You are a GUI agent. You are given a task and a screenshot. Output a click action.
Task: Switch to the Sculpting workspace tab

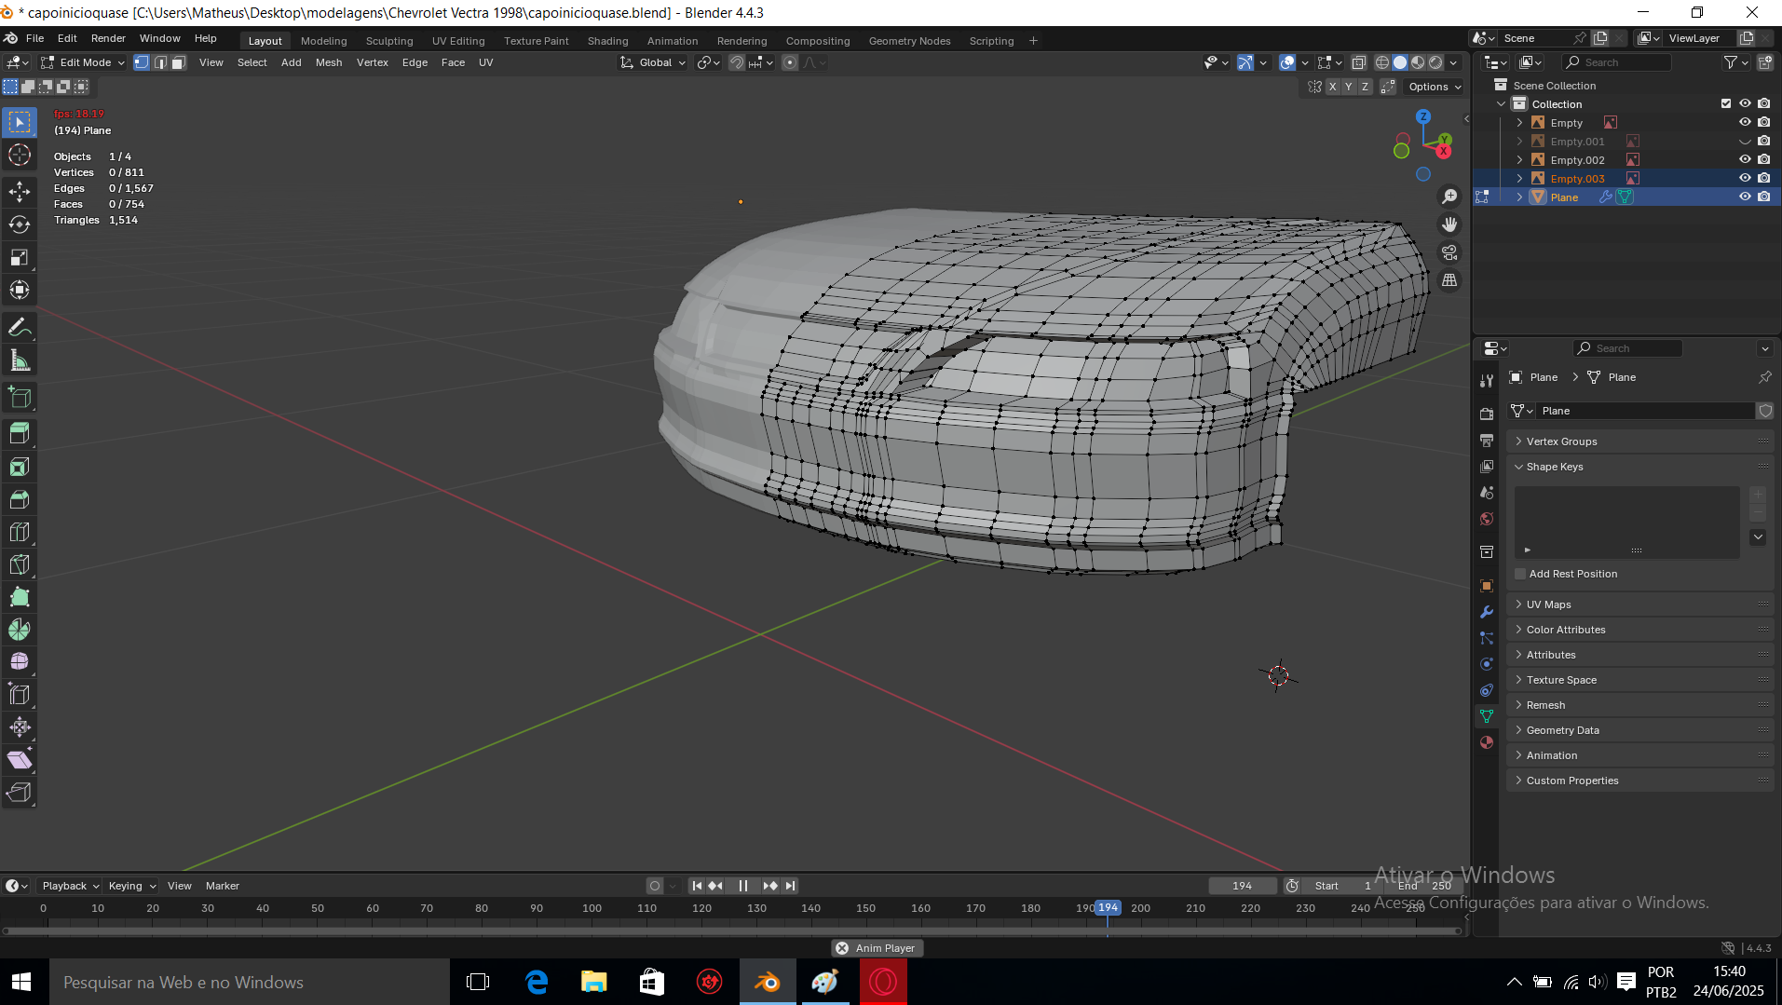(x=388, y=41)
